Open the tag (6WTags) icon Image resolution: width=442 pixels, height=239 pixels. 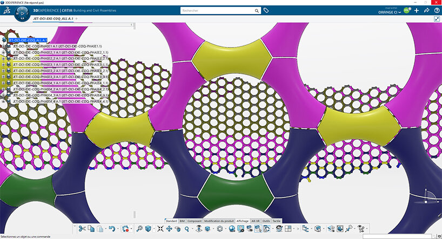tap(266, 10)
